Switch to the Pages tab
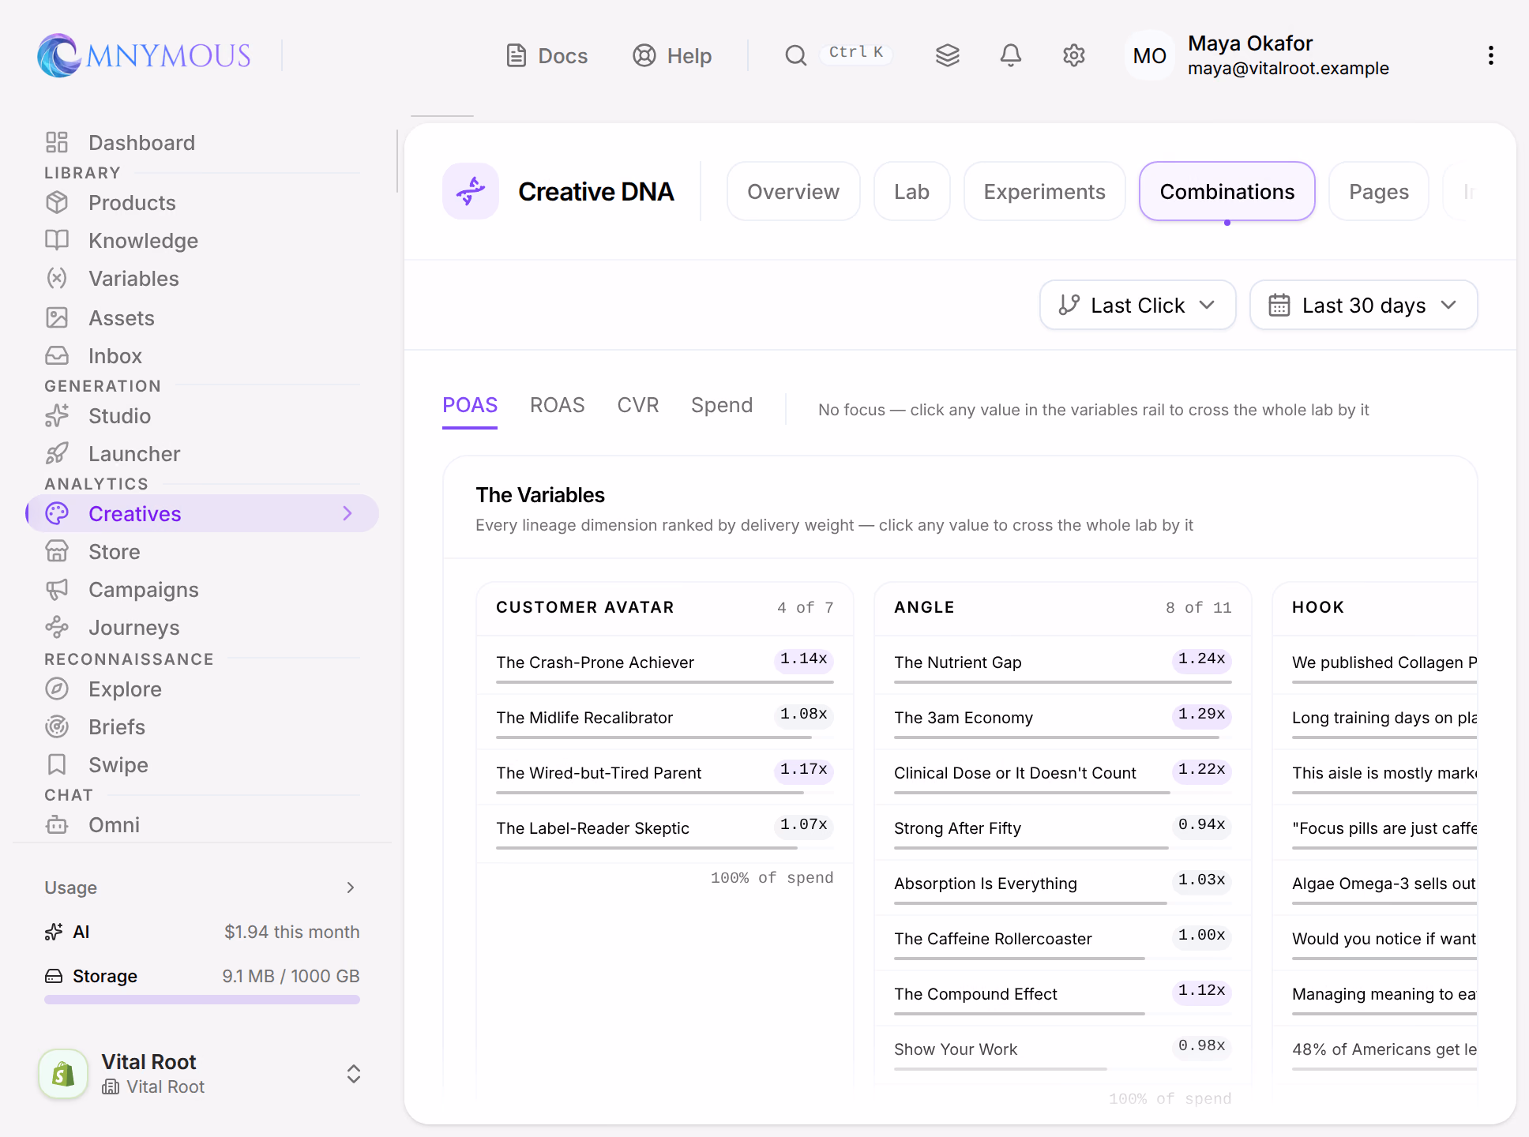The width and height of the screenshot is (1529, 1137). (x=1379, y=191)
